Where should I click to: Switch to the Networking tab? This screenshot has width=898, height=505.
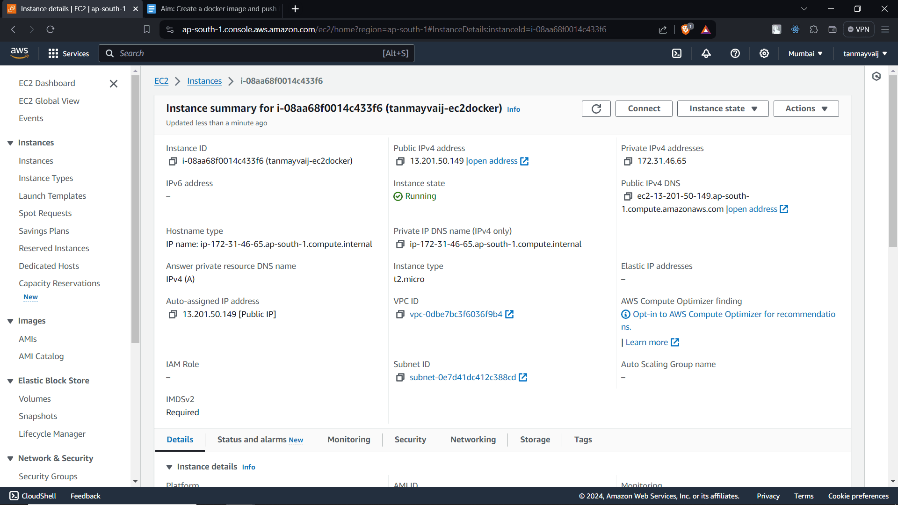pos(473,440)
